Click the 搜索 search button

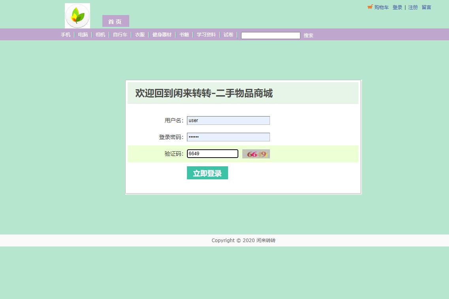tap(308, 36)
